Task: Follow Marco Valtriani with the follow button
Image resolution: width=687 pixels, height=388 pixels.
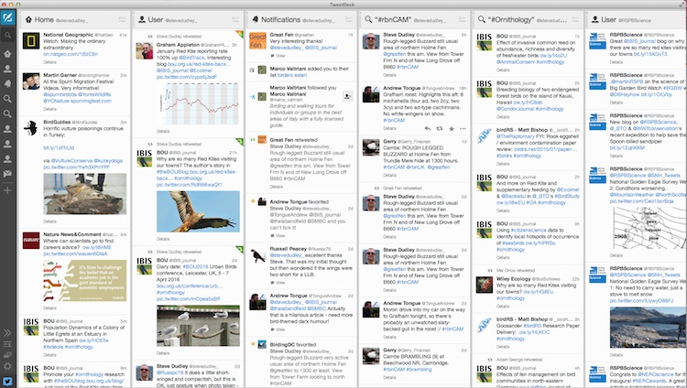Action: pyautogui.click(x=347, y=97)
